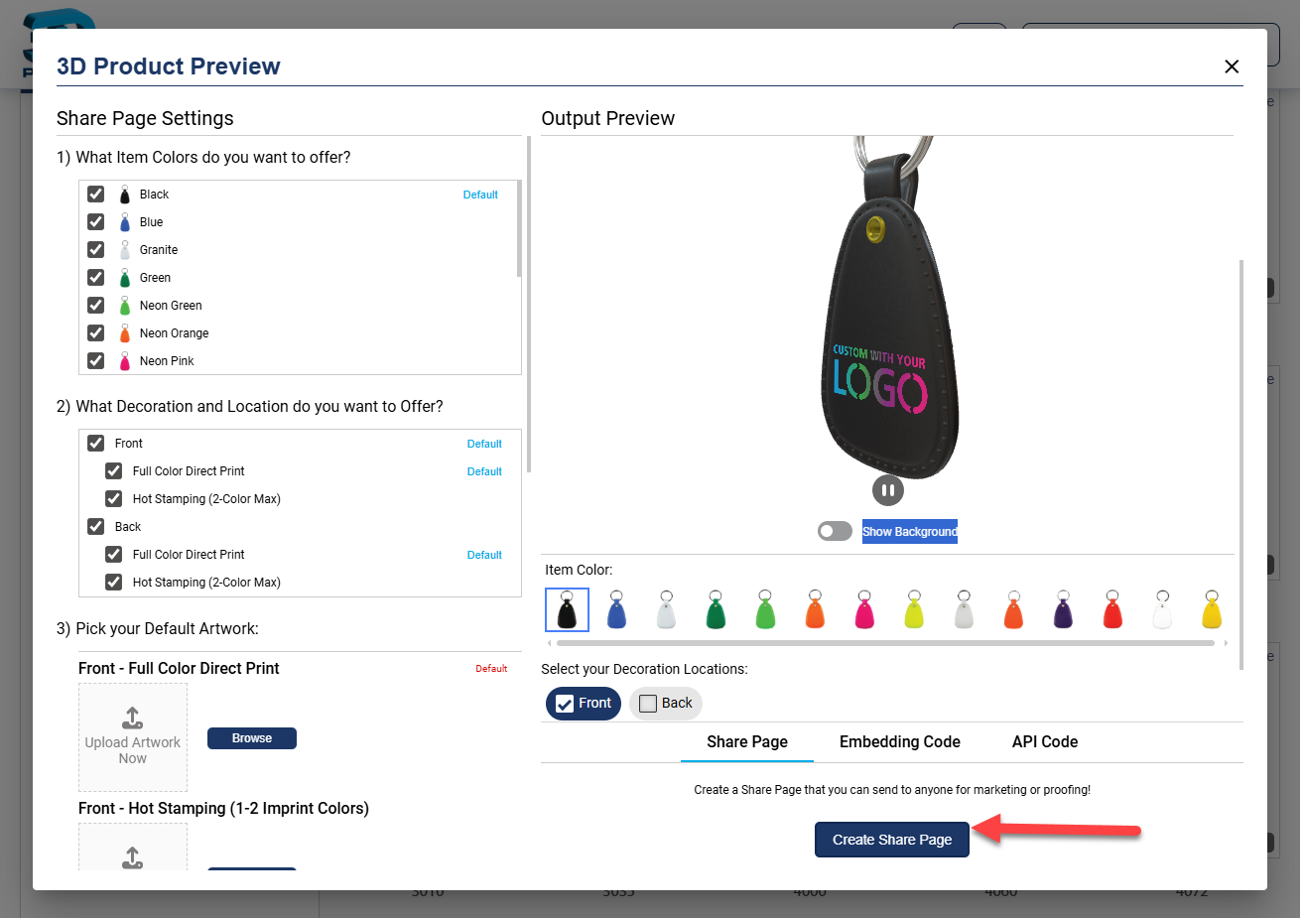The image size is (1304, 918).
Task: Click red Default label for Front artwork
Action: coord(491,669)
